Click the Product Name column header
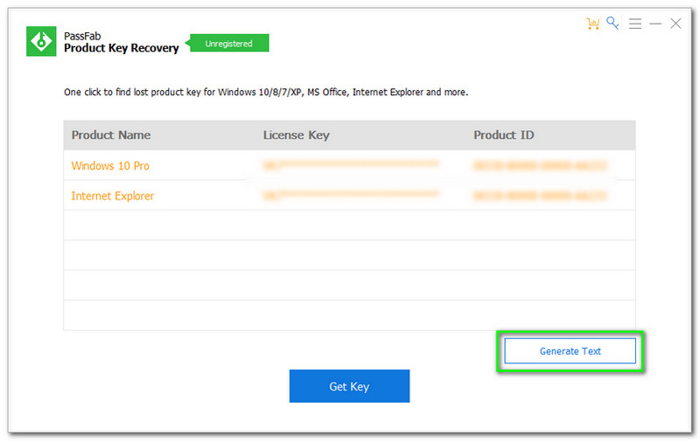This screenshot has width=700, height=441. (x=111, y=135)
